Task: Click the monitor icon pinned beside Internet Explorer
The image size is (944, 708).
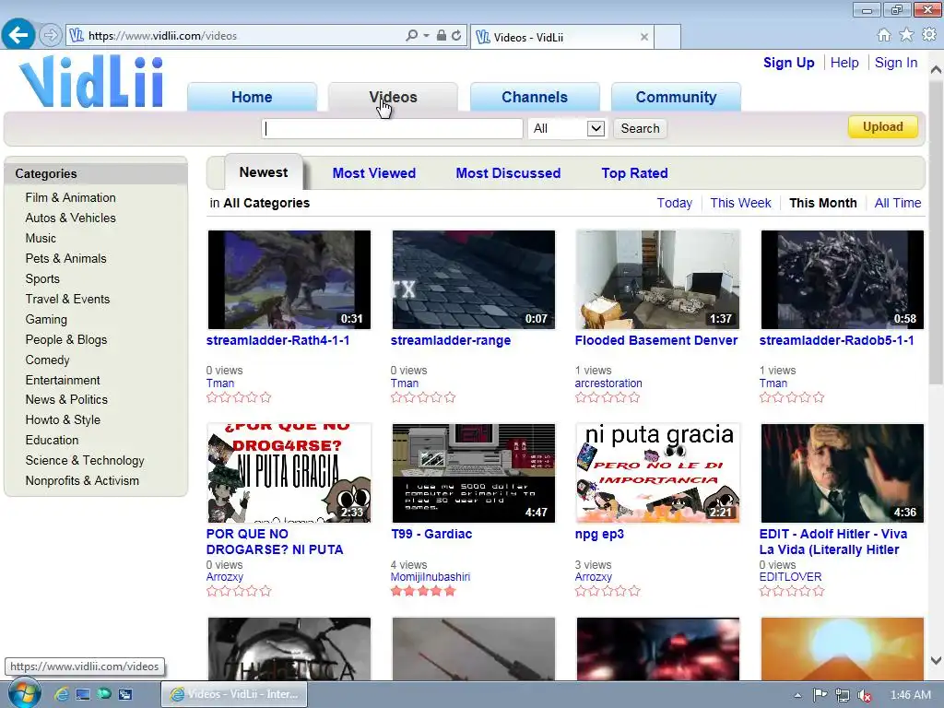Action: [82, 694]
